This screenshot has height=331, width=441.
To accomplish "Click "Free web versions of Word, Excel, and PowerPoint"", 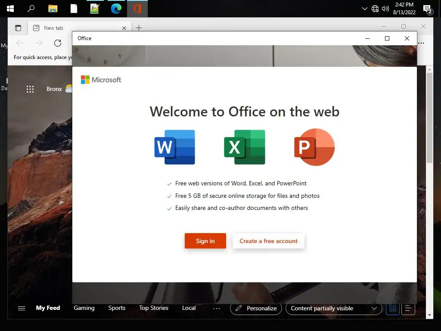I will point(241,183).
